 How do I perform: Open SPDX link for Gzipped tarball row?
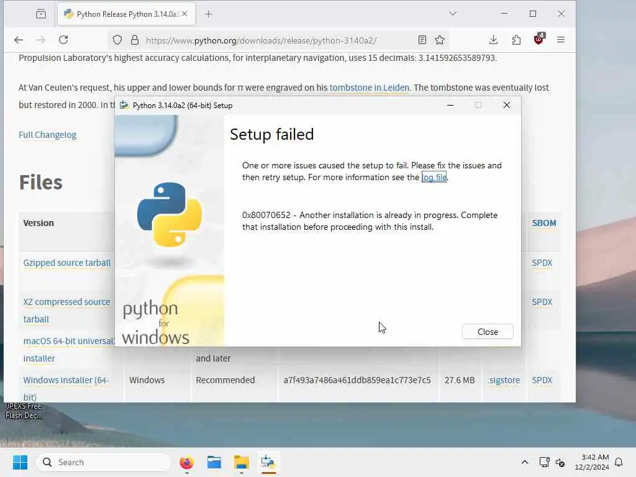(x=542, y=263)
